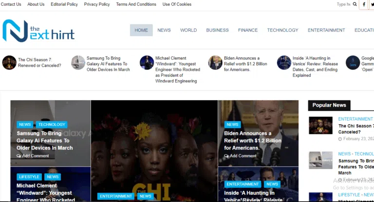
Task: Click the Samsung Galaxy AI round thumbnail
Action: click(x=78, y=62)
